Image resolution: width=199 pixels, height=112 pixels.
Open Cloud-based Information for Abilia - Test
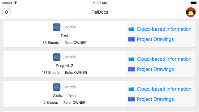tap(164, 89)
